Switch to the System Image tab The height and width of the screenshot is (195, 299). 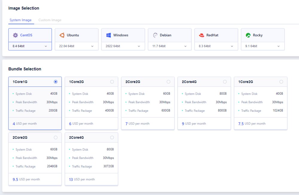tap(21, 20)
